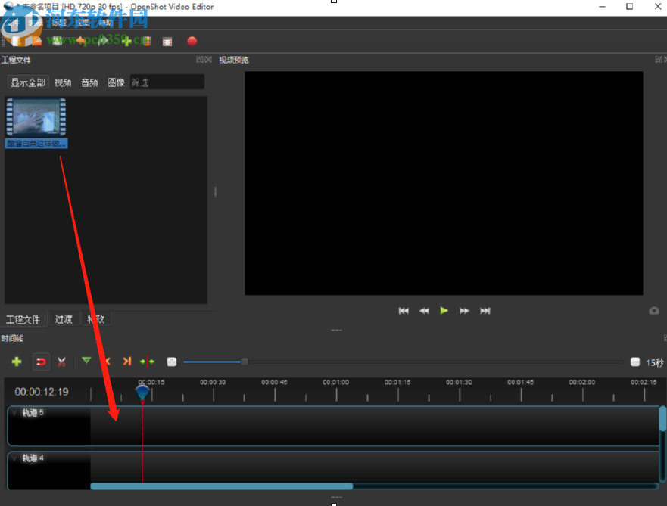
Task: Jump to the start of the video
Action: (x=404, y=311)
